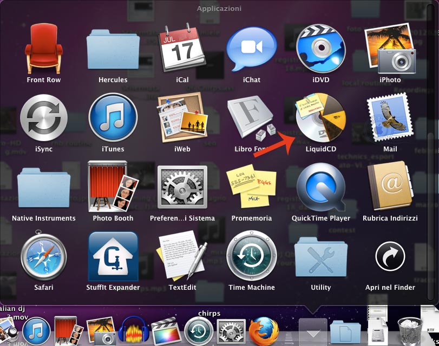Click the "Native Instruments" label
This screenshot has height=346, width=439.
click(x=44, y=218)
